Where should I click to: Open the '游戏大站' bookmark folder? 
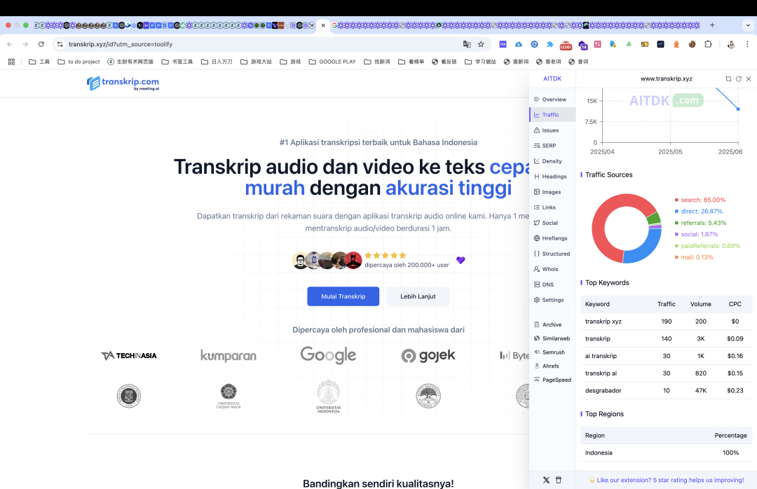256,62
